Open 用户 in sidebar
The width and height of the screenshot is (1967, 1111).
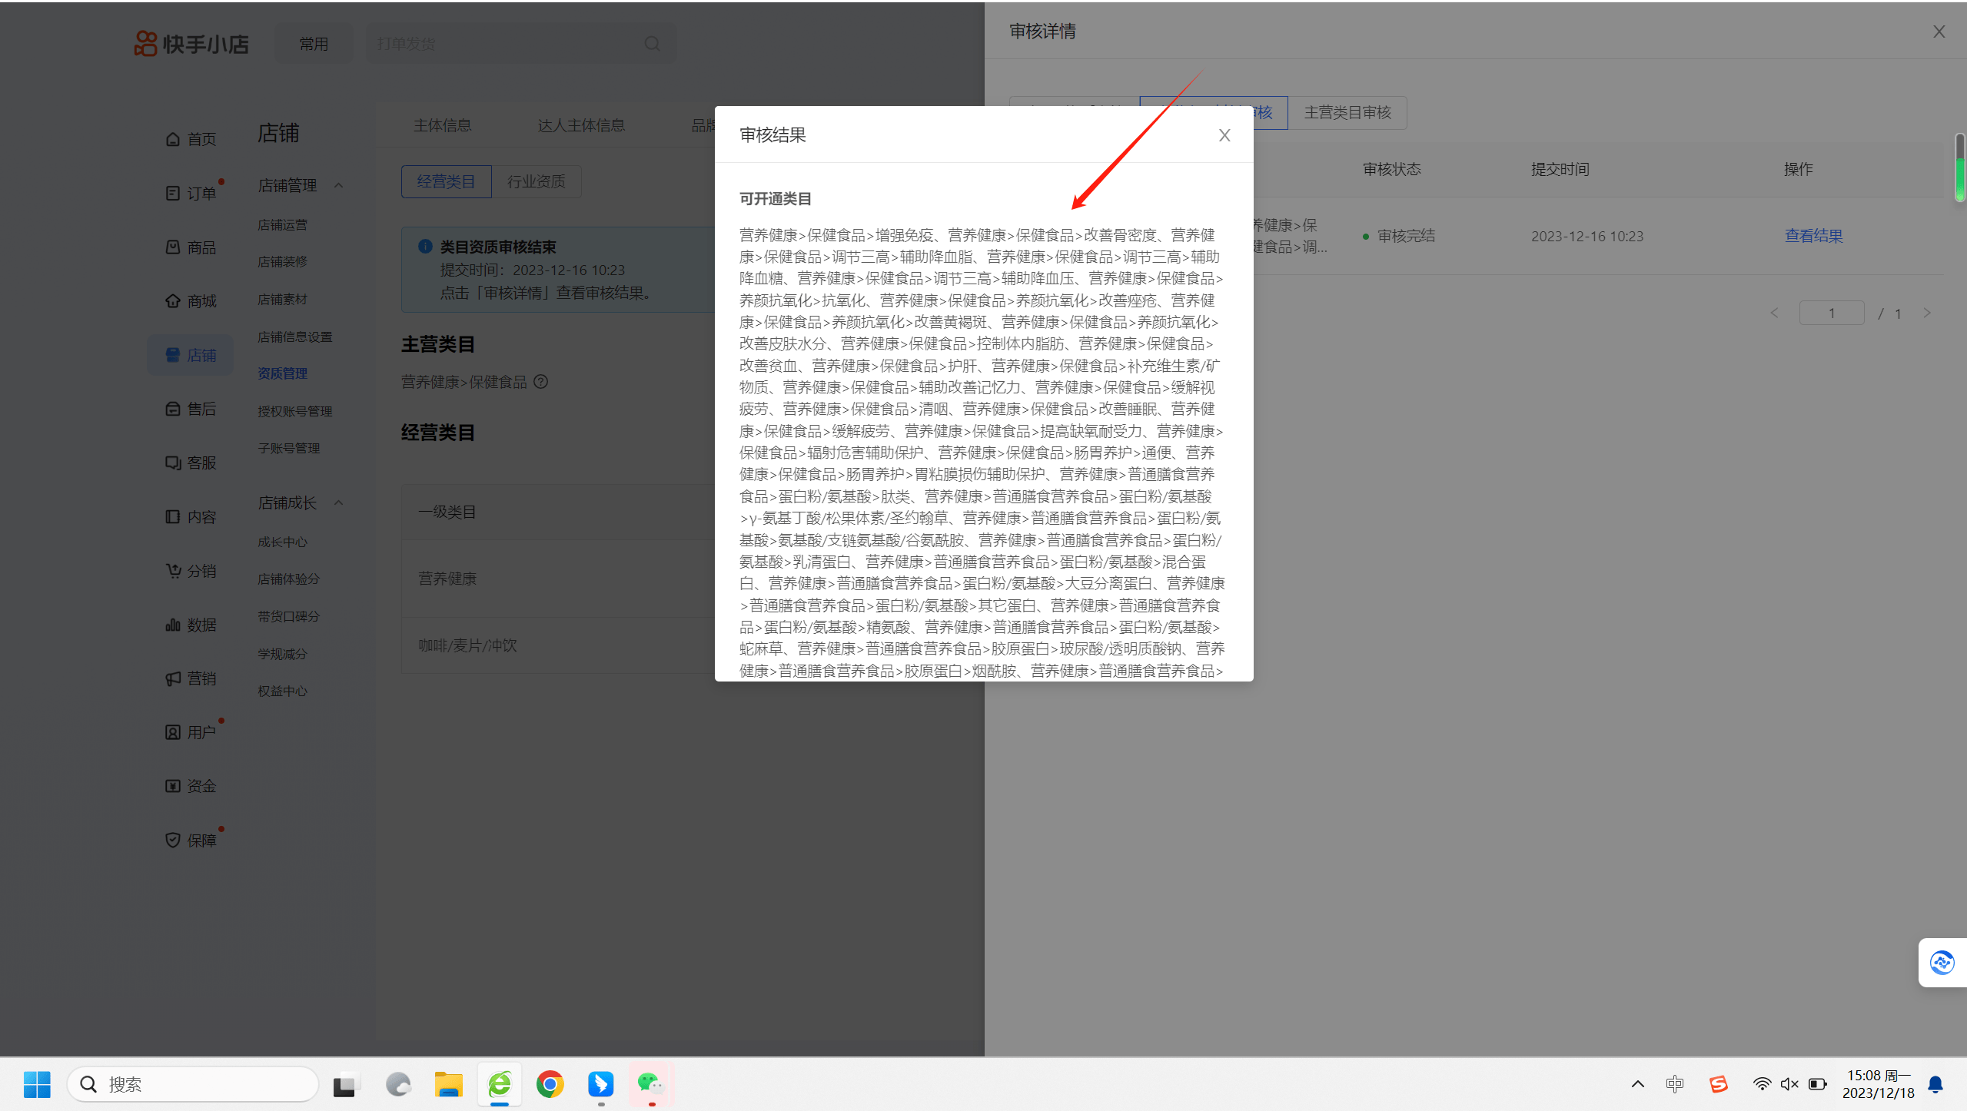(191, 732)
